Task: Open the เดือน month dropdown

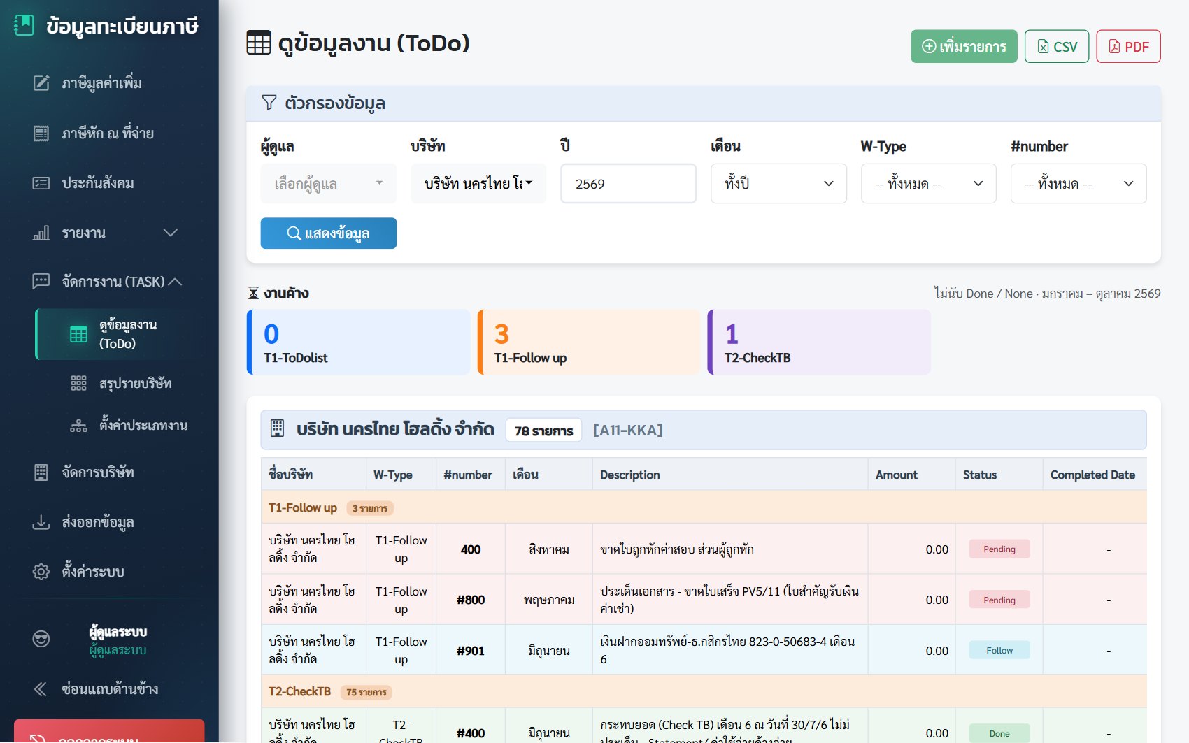Action: pos(778,184)
